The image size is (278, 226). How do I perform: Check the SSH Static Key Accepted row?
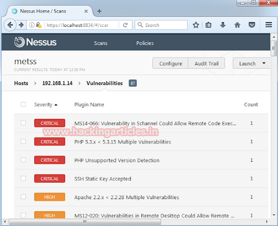coord(23,178)
